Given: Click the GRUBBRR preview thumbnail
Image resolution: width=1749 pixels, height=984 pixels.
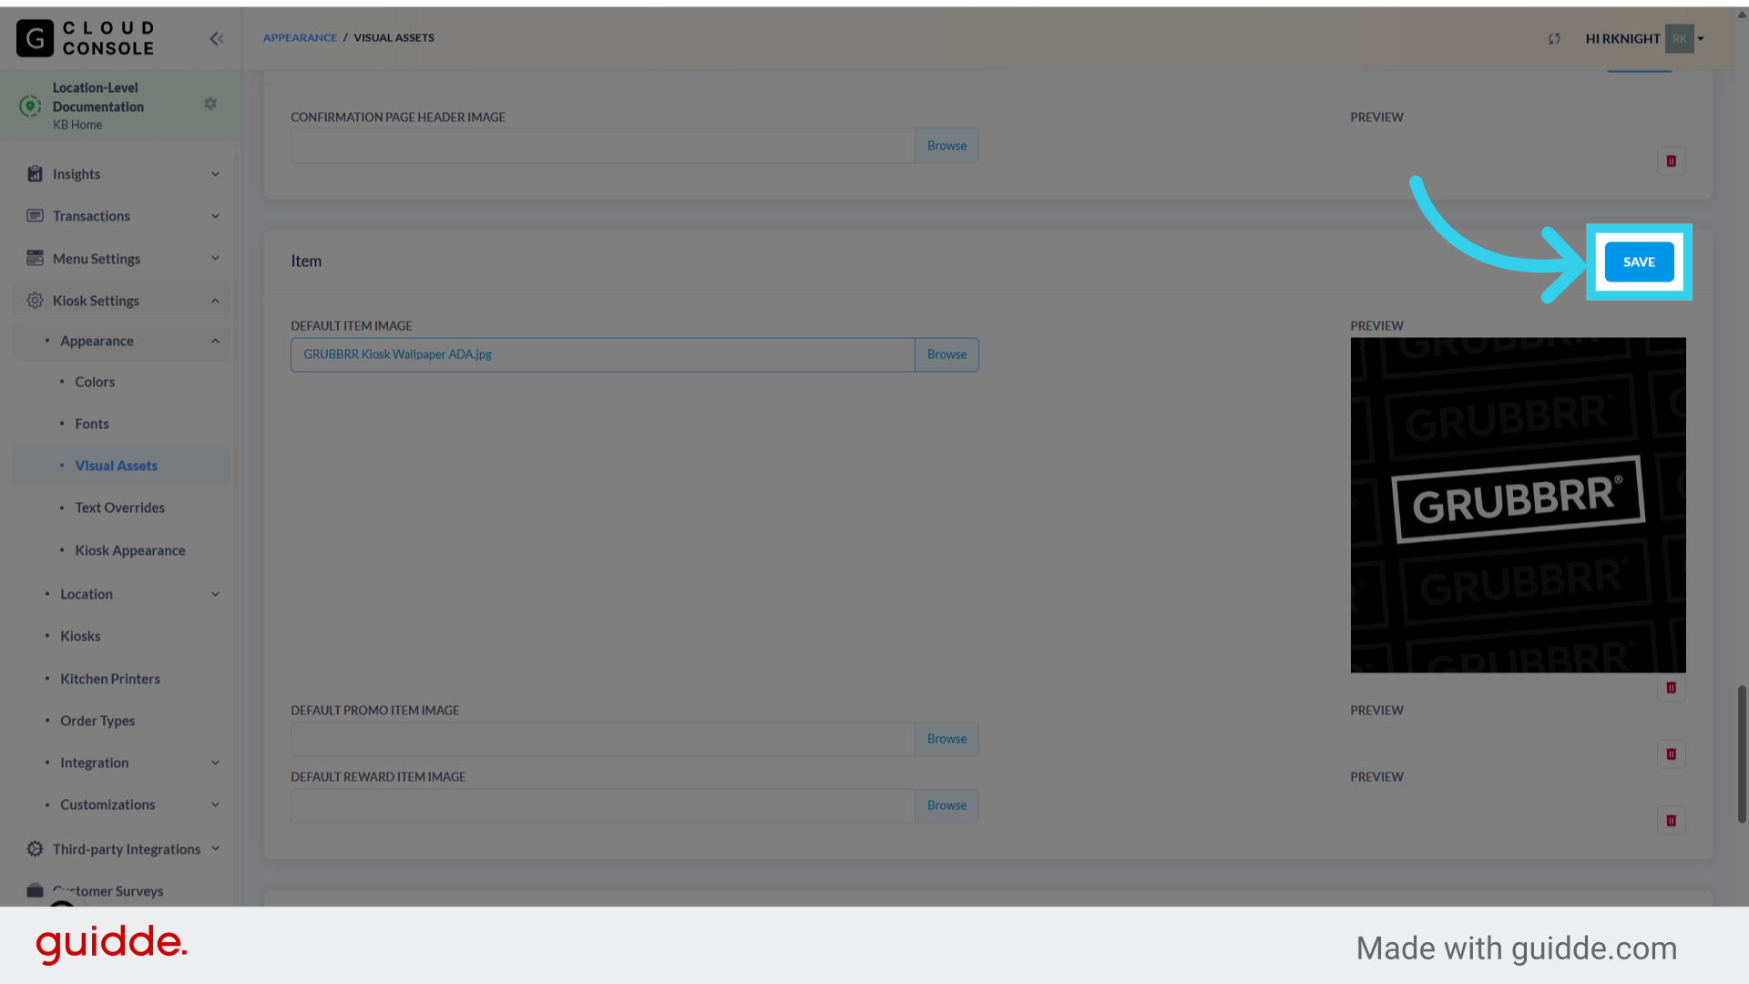Looking at the screenshot, I should pos(1518,505).
